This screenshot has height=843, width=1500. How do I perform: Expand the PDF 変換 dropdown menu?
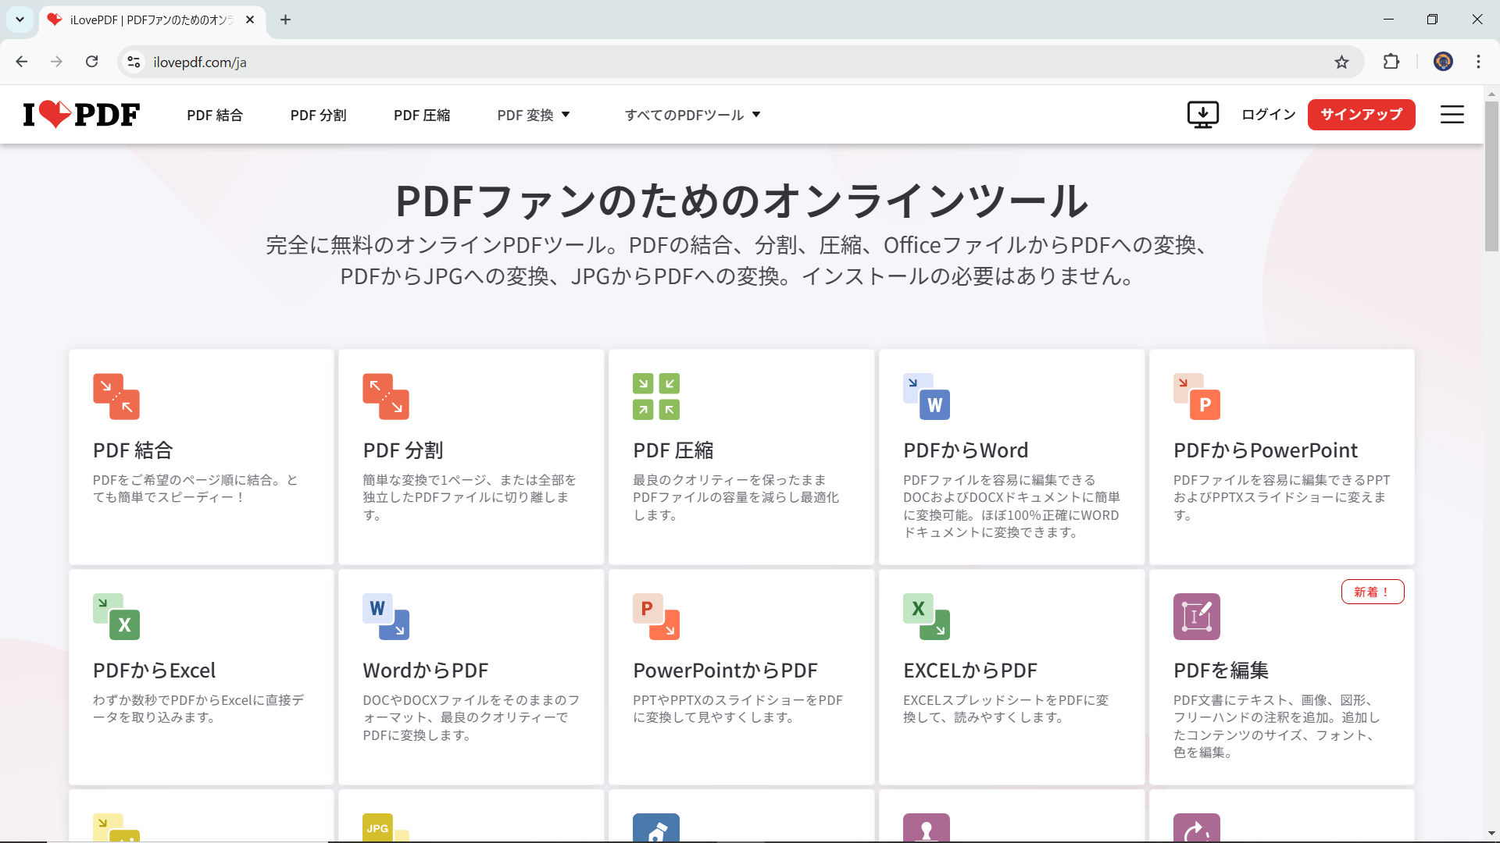[x=534, y=115]
